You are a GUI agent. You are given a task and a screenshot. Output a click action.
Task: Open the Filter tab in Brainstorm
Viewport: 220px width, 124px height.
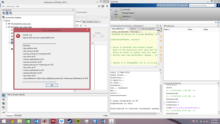[x=84, y=22]
